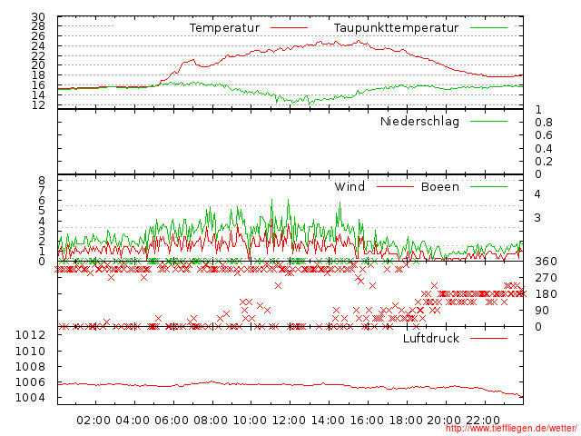581x436 pixels.
Task: Click the '28' temperature axis value
Action: click(x=38, y=26)
